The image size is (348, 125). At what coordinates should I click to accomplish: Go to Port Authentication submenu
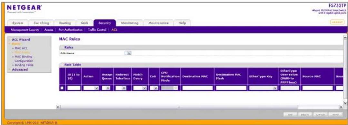click(71, 30)
